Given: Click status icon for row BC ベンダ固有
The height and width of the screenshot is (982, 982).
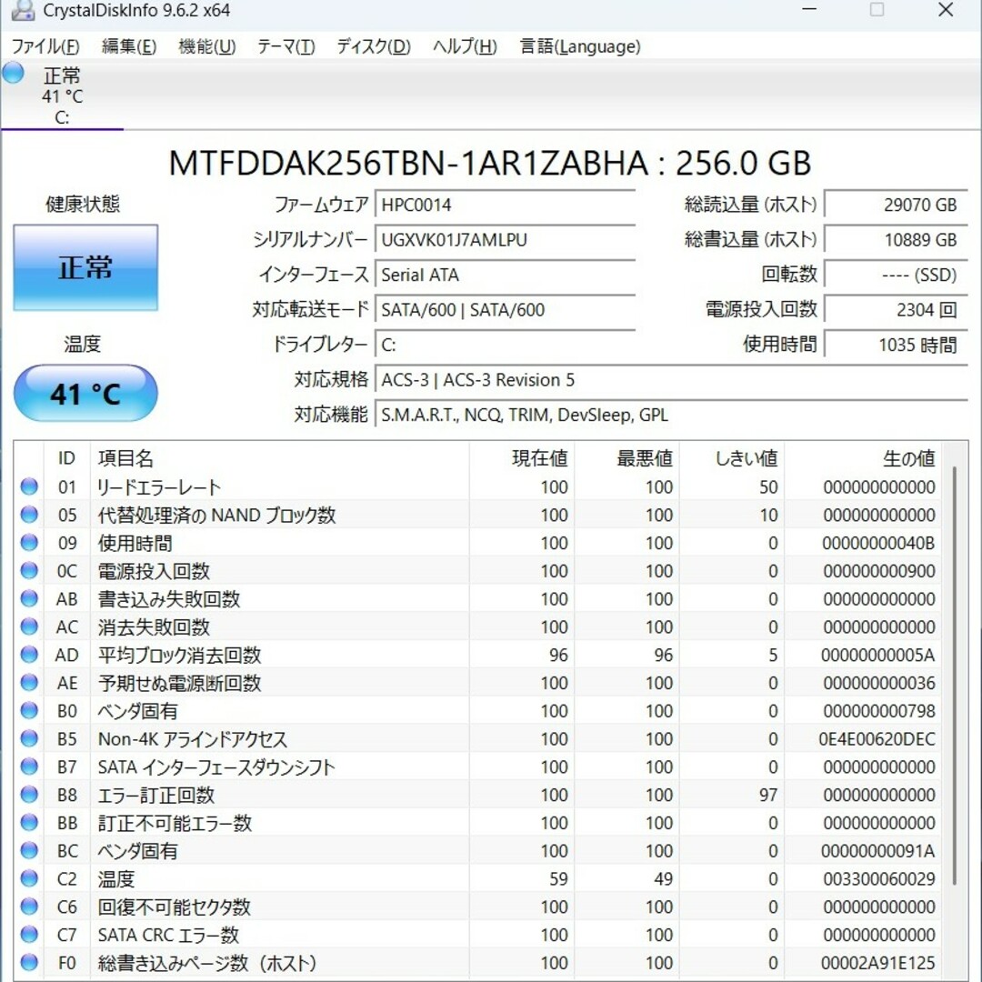Looking at the screenshot, I should pos(29,850).
